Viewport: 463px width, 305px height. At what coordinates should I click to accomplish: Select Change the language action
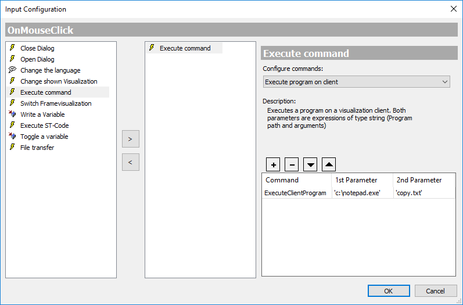[x=50, y=70]
